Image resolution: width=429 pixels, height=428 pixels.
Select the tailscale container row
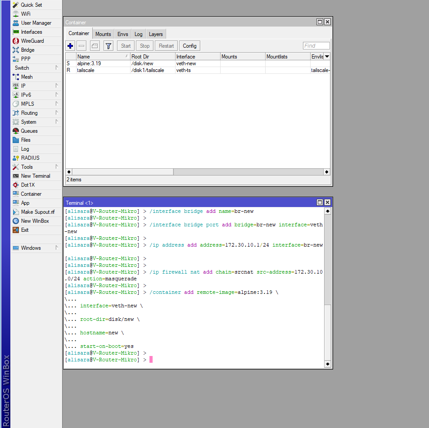pyautogui.click(x=198, y=70)
